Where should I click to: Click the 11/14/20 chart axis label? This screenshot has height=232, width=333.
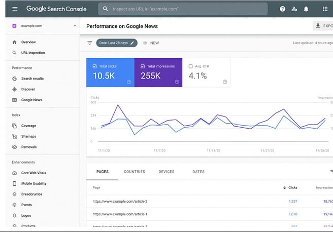coord(213,150)
